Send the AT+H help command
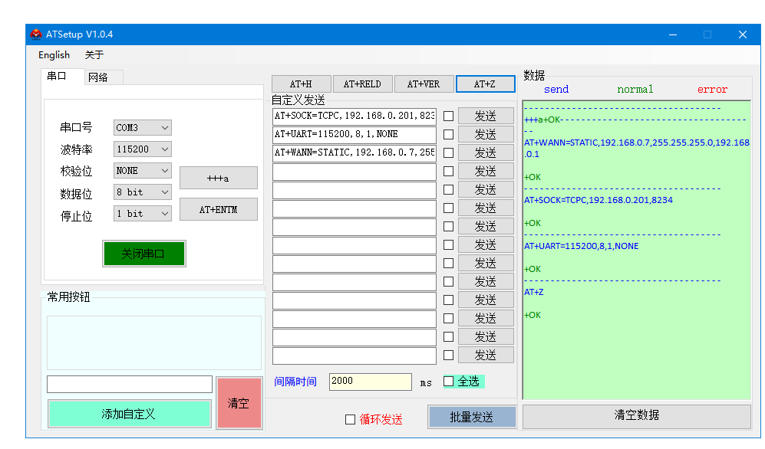Image resolution: width=765 pixels, height=449 pixels. pyautogui.click(x=301, y=84)
